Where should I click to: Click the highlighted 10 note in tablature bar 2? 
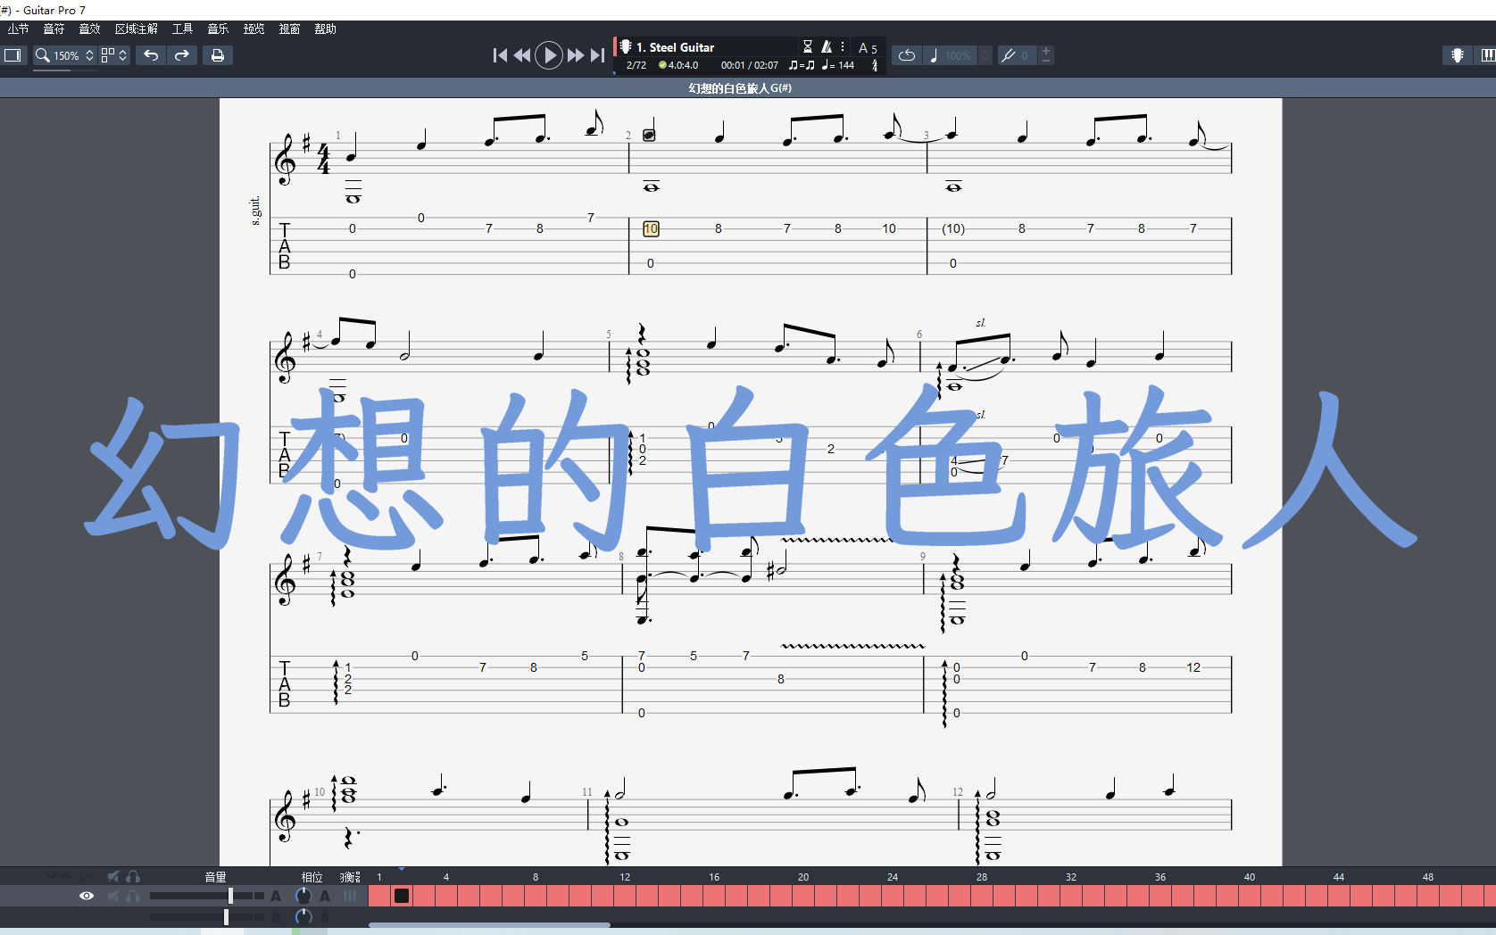pyautogui.click(x=651, y=229)
